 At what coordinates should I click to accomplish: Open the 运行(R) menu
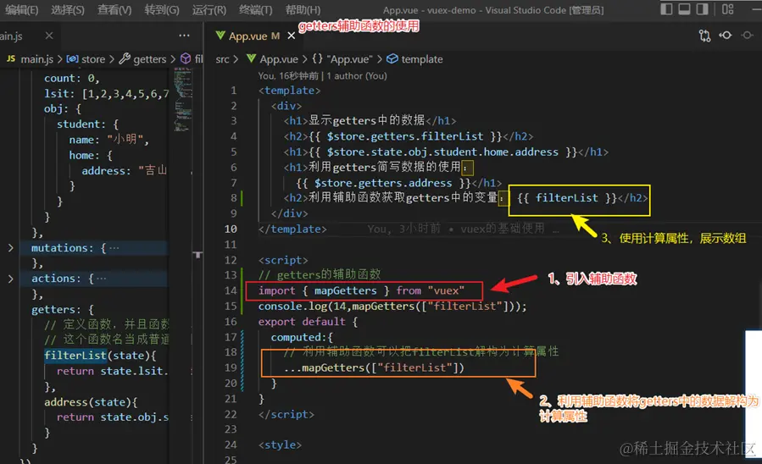click(x=209, y=9)
